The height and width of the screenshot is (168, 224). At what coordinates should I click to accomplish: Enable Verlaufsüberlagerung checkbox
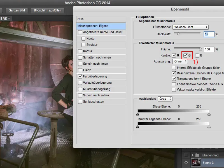[80, 83]
